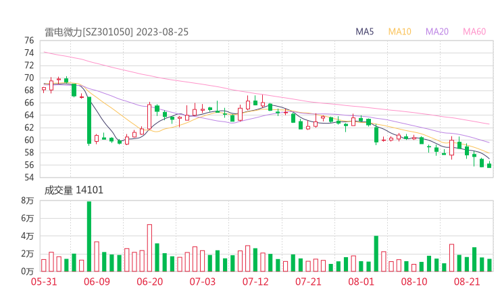
Task: Click the 8万 volume axis label
Action: [28, 200]
